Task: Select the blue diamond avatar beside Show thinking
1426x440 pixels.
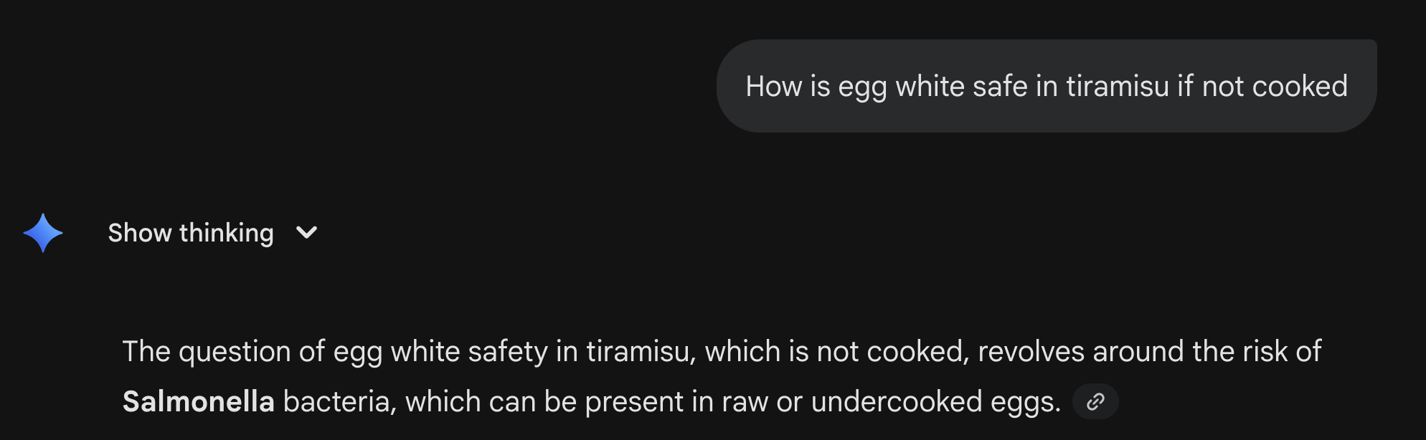Action: click(42, 231)
